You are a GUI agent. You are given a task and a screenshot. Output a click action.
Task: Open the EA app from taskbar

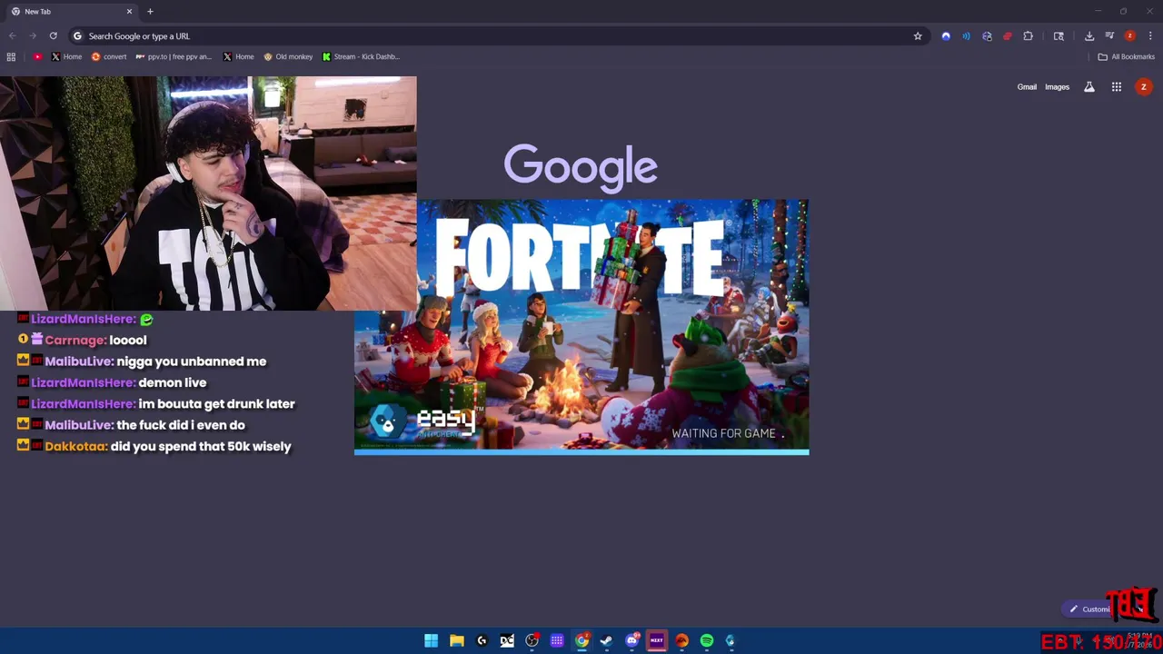681,640
